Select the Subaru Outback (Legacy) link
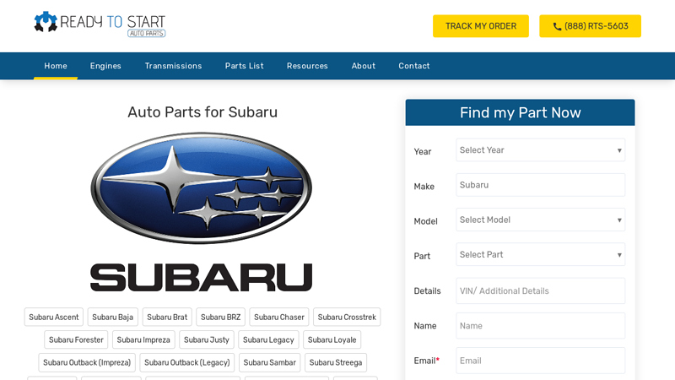This screenshot has width=675, height=380. point(187,363)
